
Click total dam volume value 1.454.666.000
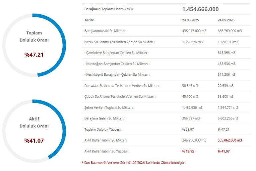coord(200,9)
